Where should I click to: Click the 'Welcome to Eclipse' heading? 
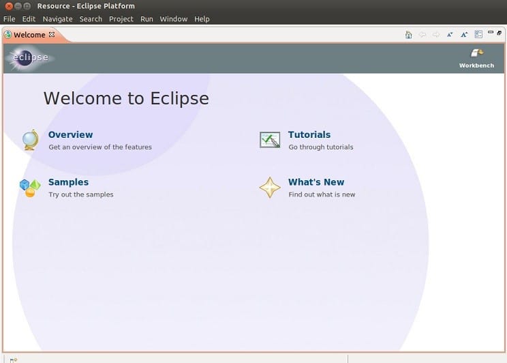pos(126,98)
